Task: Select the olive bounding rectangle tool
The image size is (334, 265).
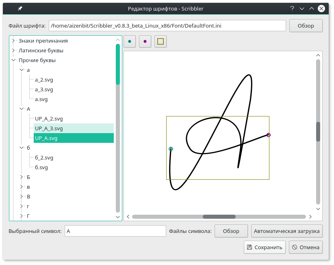Action: [x=160, y=41]
